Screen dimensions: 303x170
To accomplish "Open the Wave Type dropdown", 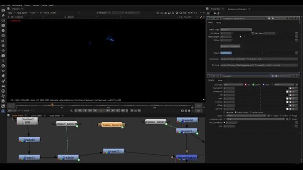I will pos(236,29).
